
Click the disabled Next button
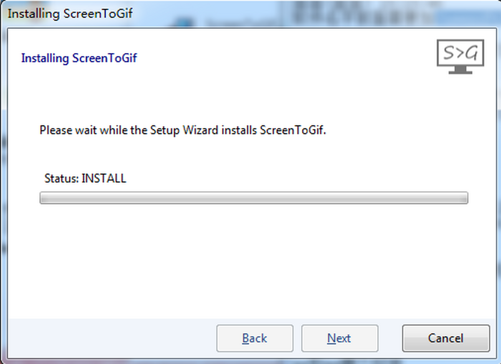pos(339,338)
